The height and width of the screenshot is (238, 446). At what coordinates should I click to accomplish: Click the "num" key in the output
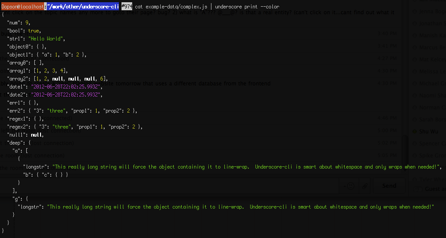(x=15, y=23)
